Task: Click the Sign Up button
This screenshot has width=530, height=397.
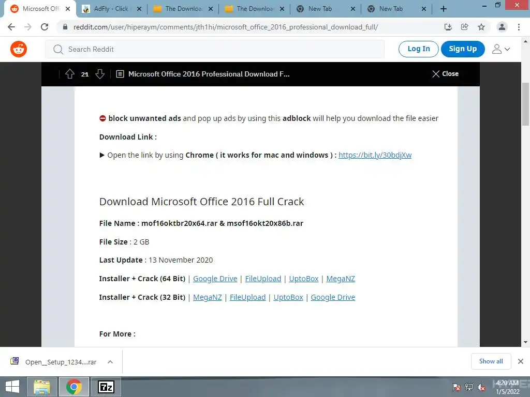Action: pyautogui.click(x=463, y=49)
